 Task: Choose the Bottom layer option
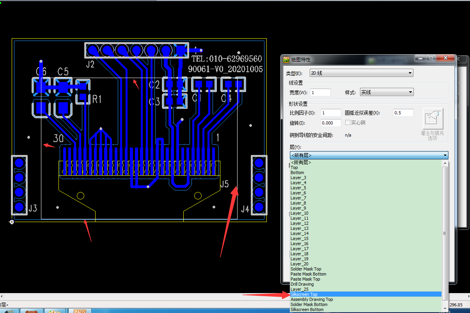point(297,173)
